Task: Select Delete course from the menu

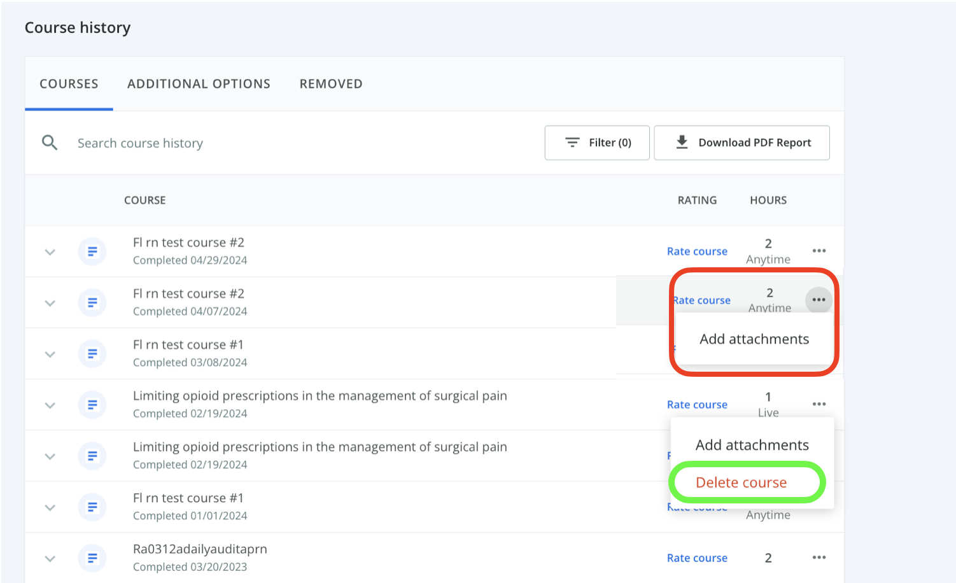Action: point(741,482)
